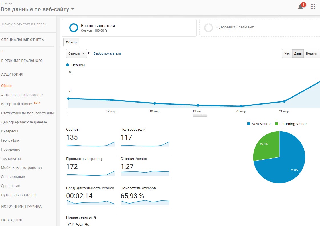The width and height of the screenshot is (320, 226).
Task: Open the Сеансы metric dropdown
Action: click(x=76, y=53)
